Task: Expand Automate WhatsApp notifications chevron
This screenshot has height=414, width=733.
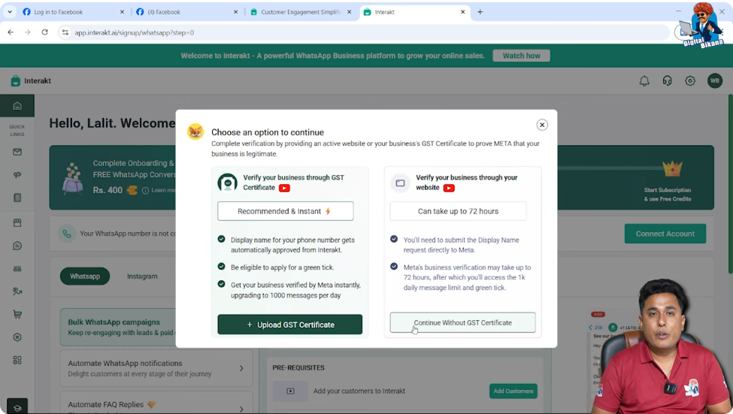Action: [x=241, y=368]
